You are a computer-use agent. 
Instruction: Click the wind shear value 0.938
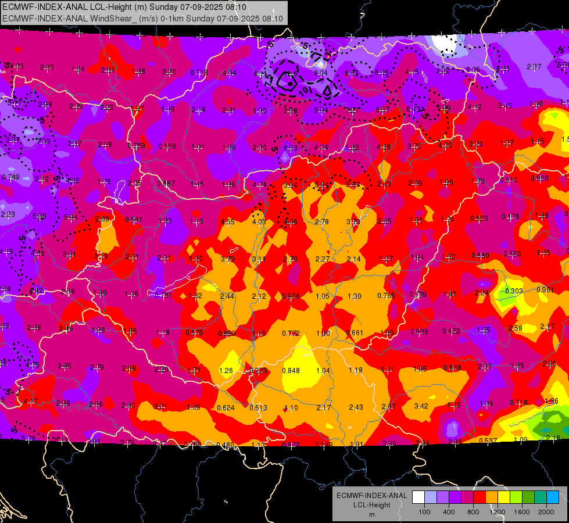[419, 332]
